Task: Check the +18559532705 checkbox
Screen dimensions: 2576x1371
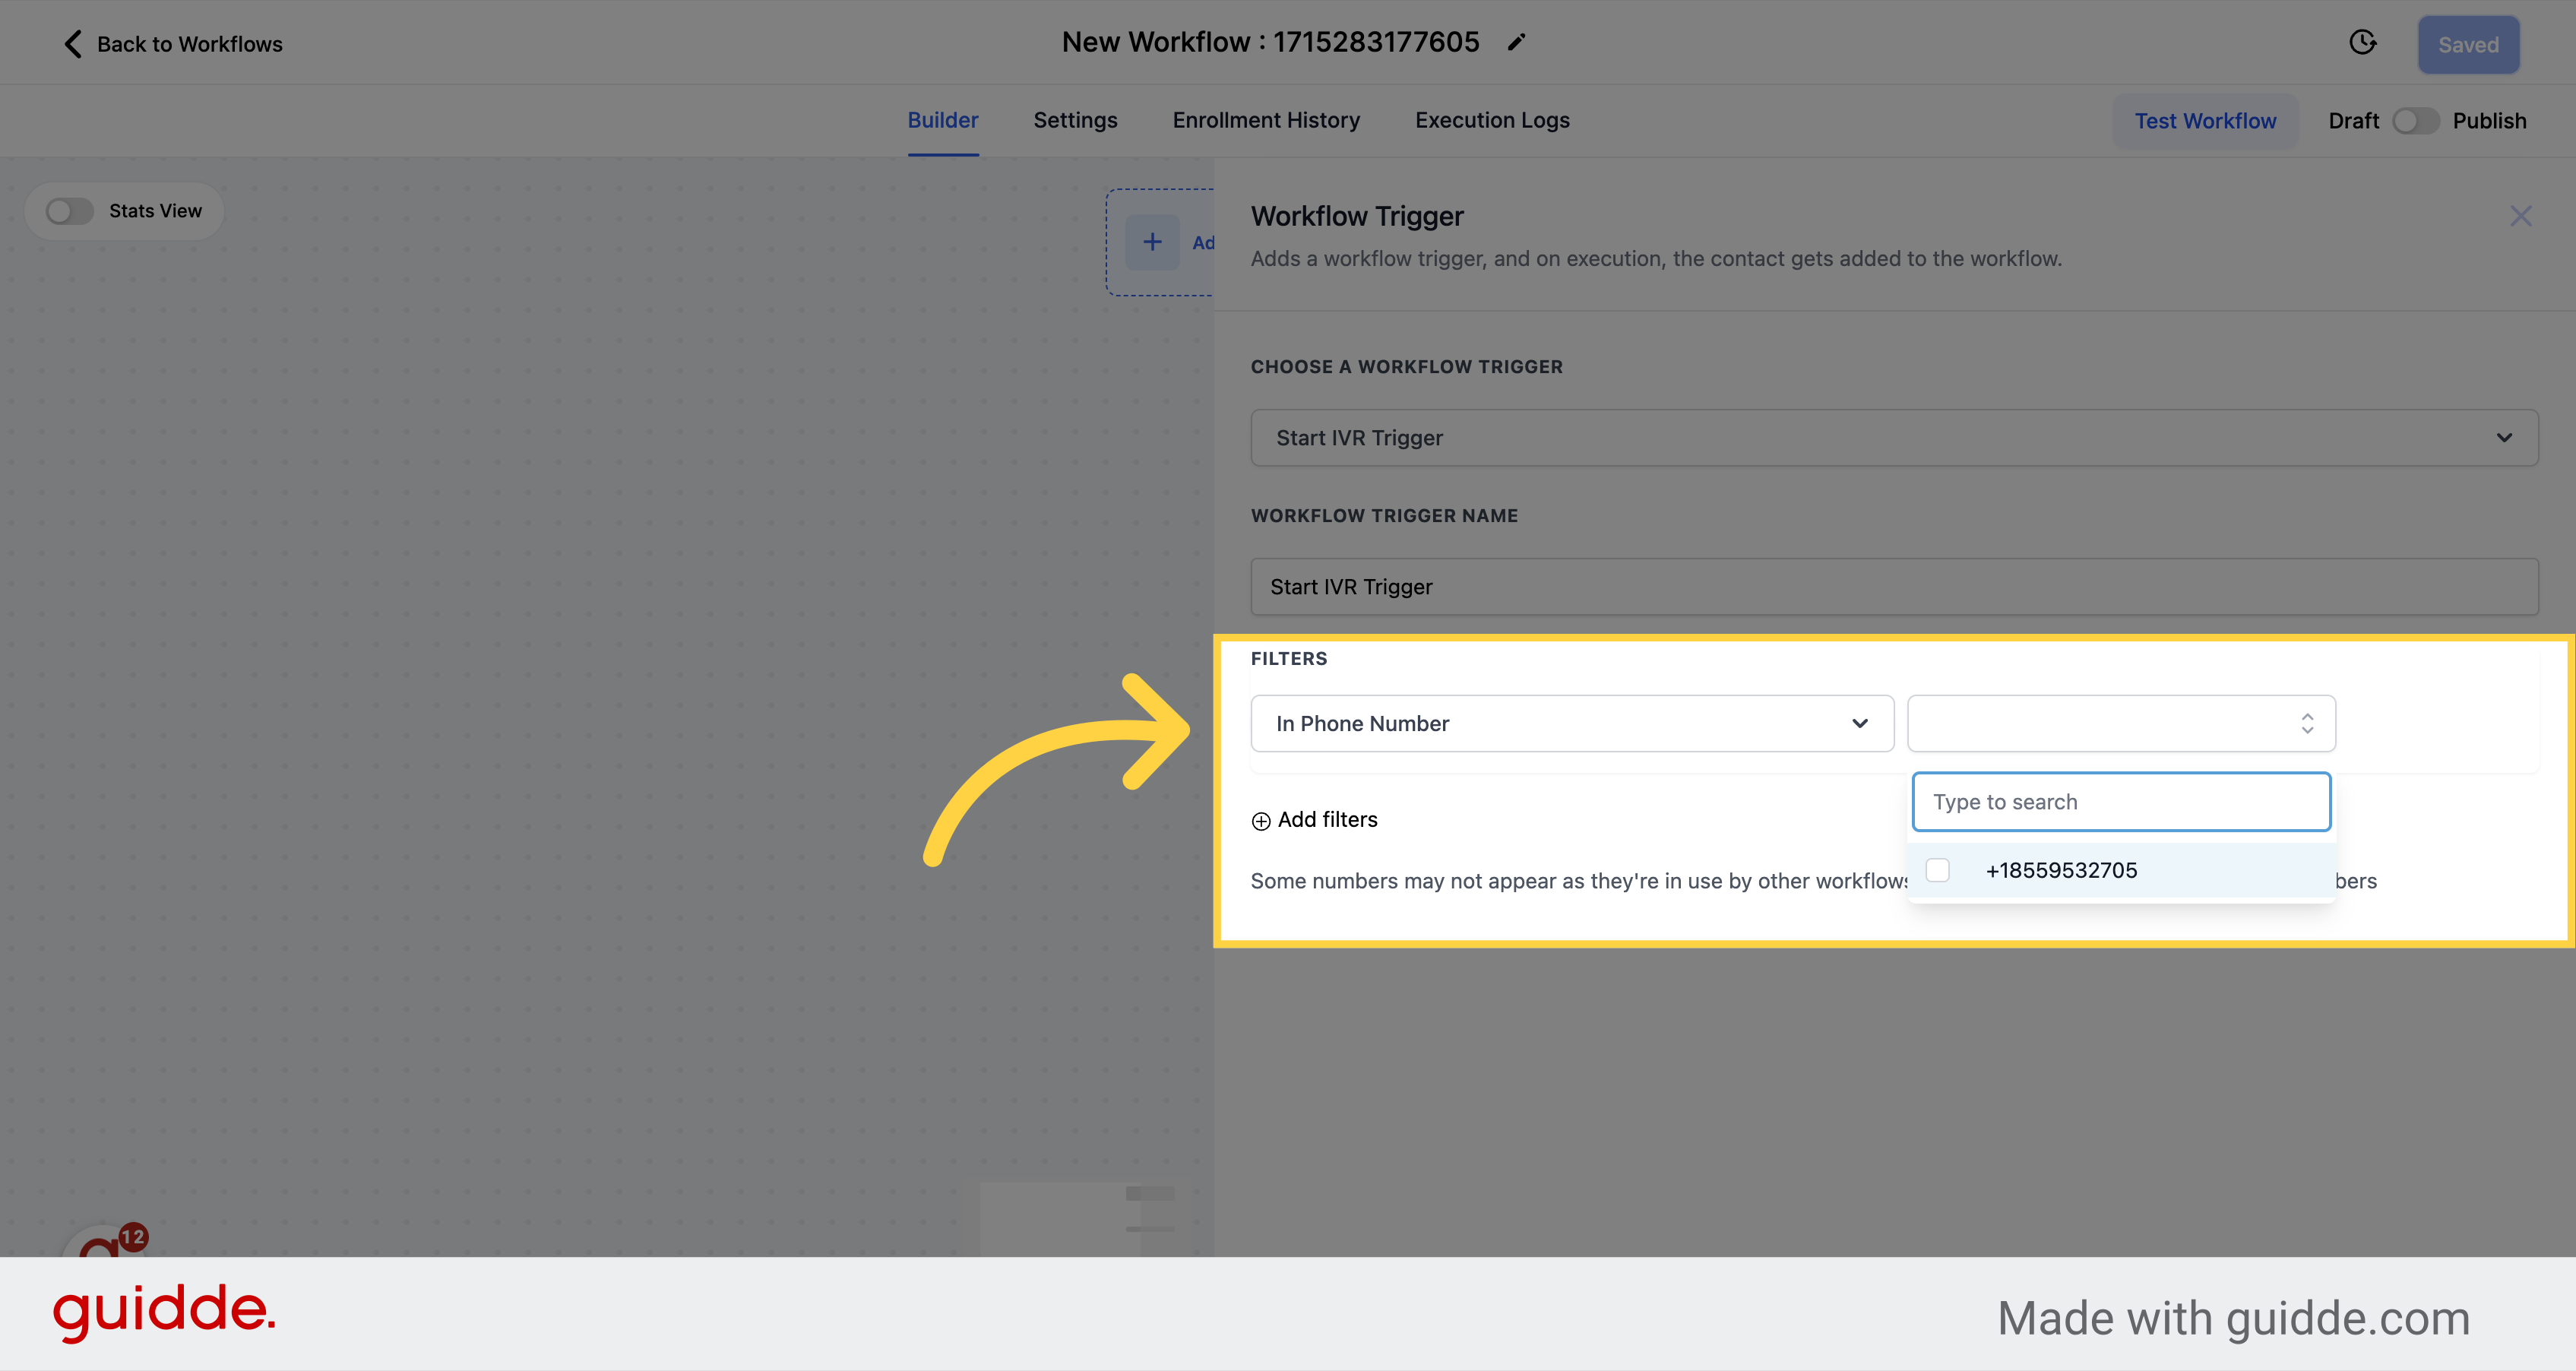Action: (x=1937, y=870)
